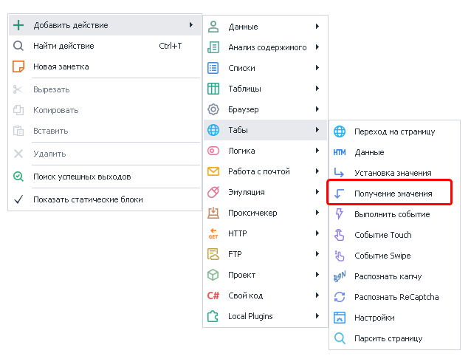This screenshot has height=359, width=471.
Task: Open the Таблицы submenu
Action: (x=244, y=89)
